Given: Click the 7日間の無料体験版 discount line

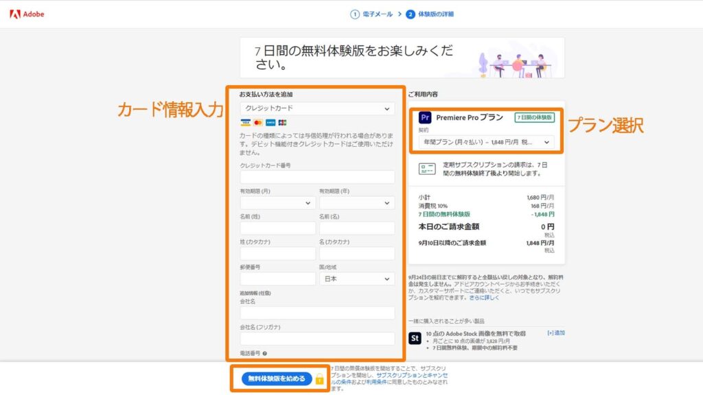Looking at the screenshot, I should click(444, 214).
